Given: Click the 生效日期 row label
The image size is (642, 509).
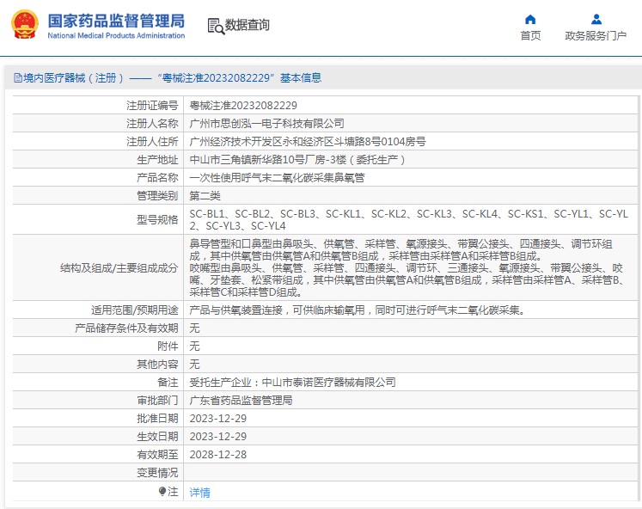Looking at the screenshot, I should coord(157,437).
